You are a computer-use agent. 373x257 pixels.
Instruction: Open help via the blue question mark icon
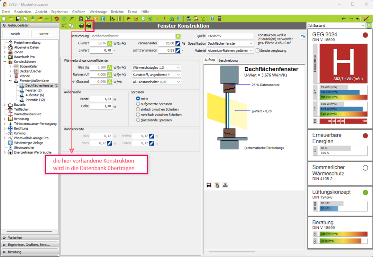(212, 19)
